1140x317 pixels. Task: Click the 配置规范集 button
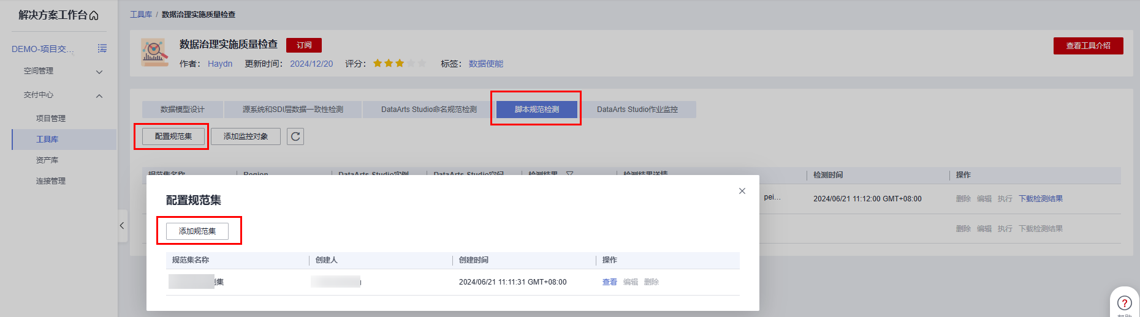pyautogui.click(x=173, y=136)
